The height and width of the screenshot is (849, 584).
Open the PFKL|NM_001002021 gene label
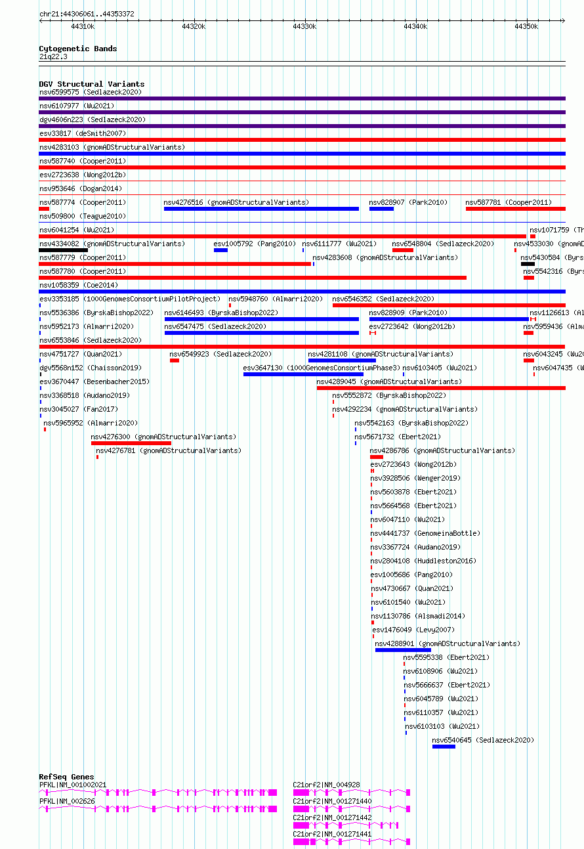coord(73,785)
